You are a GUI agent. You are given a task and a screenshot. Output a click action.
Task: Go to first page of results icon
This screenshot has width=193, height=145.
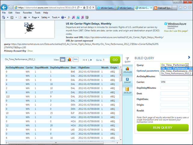[x=84, y=60]
